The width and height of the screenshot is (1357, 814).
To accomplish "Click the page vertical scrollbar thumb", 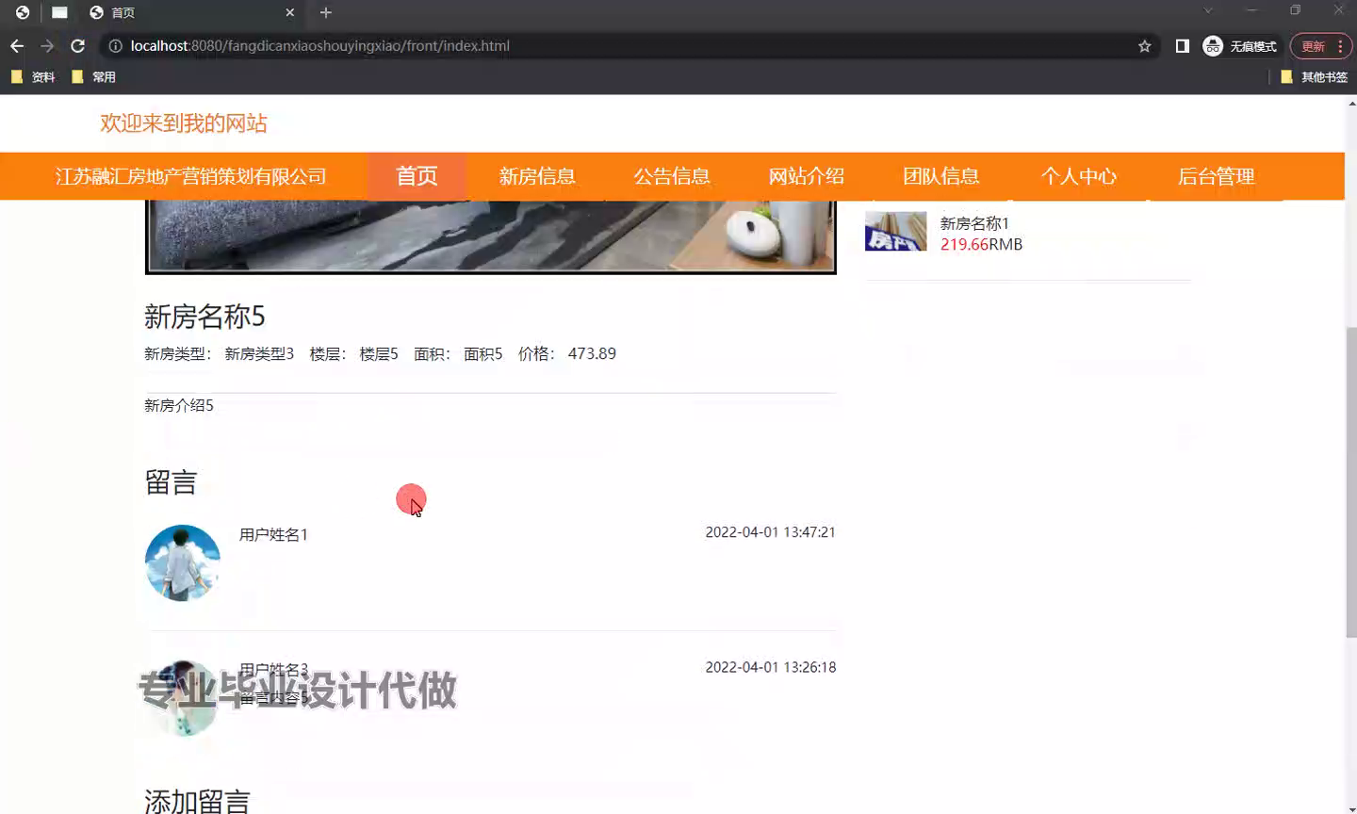I will tap(1351, 483).
